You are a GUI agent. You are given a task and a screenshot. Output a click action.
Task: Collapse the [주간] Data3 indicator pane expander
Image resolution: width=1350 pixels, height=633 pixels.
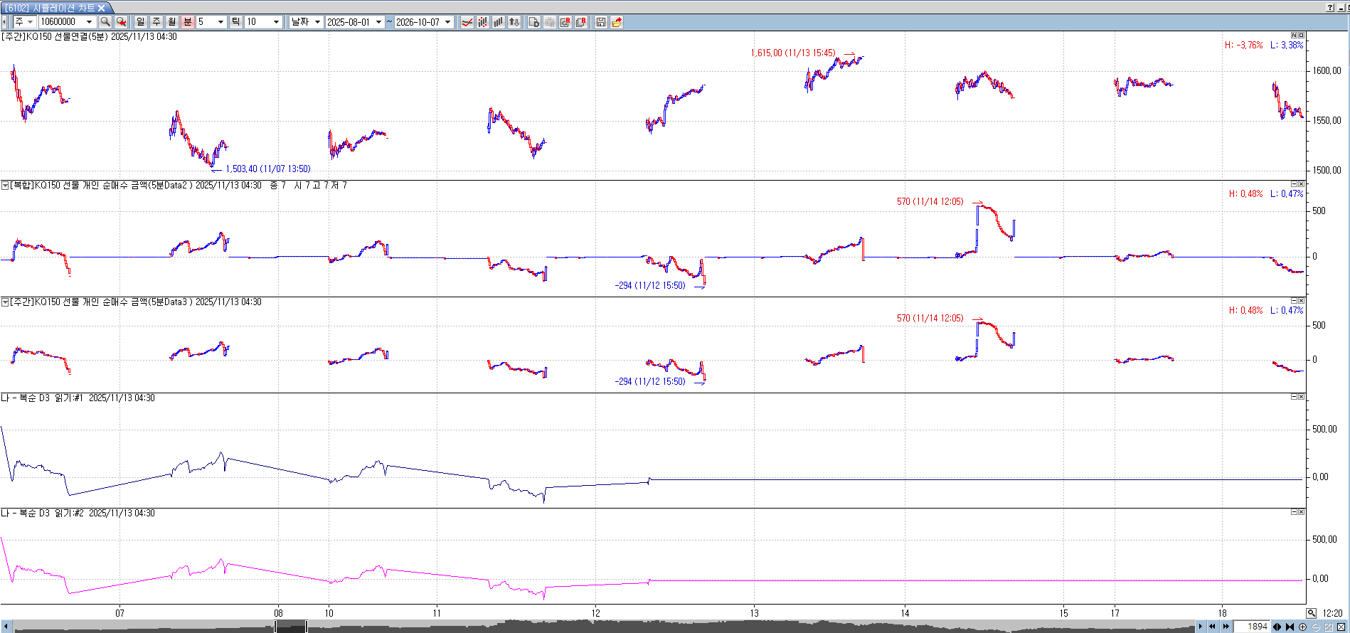point(5,302)
